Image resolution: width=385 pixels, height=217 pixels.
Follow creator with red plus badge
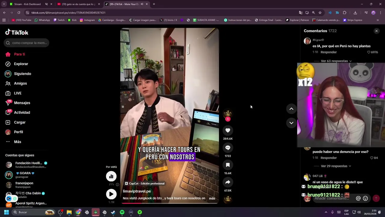pos(228,119)
